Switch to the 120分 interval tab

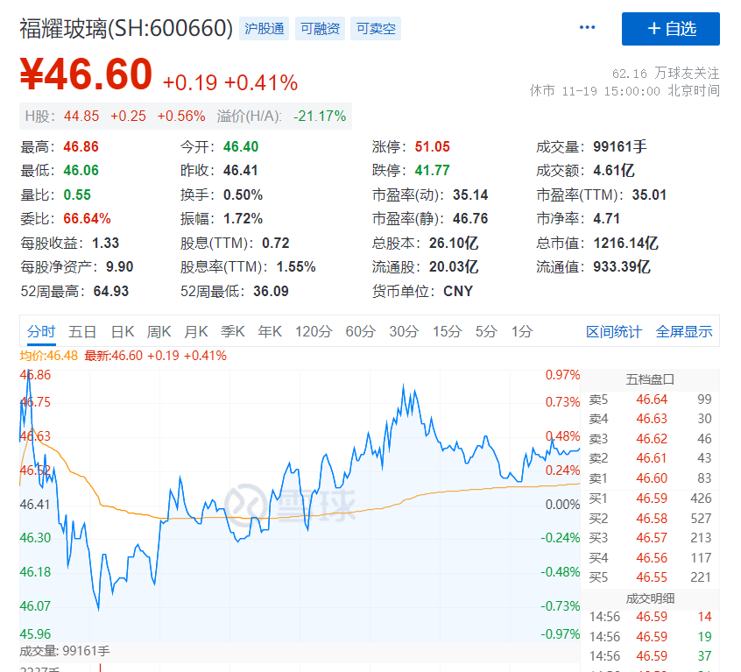click(x=314, y=331)
